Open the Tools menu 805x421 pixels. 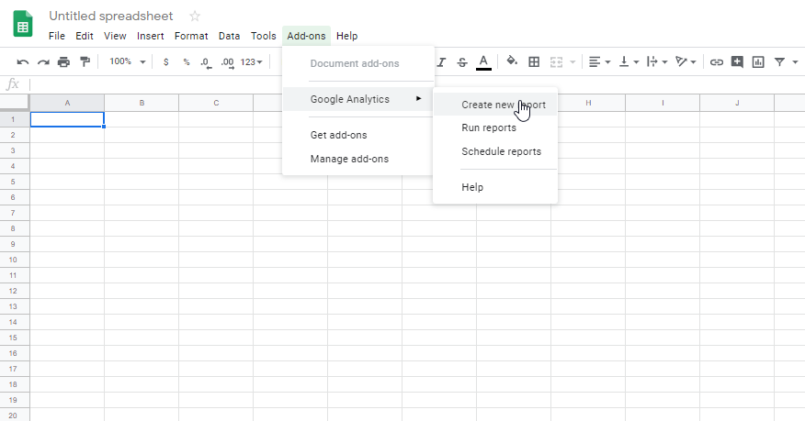pos(264,36)
